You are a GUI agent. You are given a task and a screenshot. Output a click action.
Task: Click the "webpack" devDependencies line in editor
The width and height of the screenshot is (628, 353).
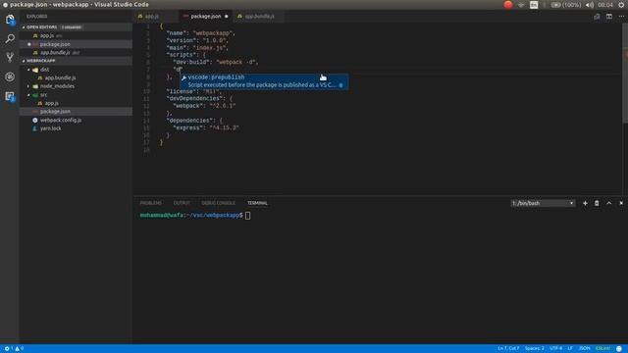[204, 106]
